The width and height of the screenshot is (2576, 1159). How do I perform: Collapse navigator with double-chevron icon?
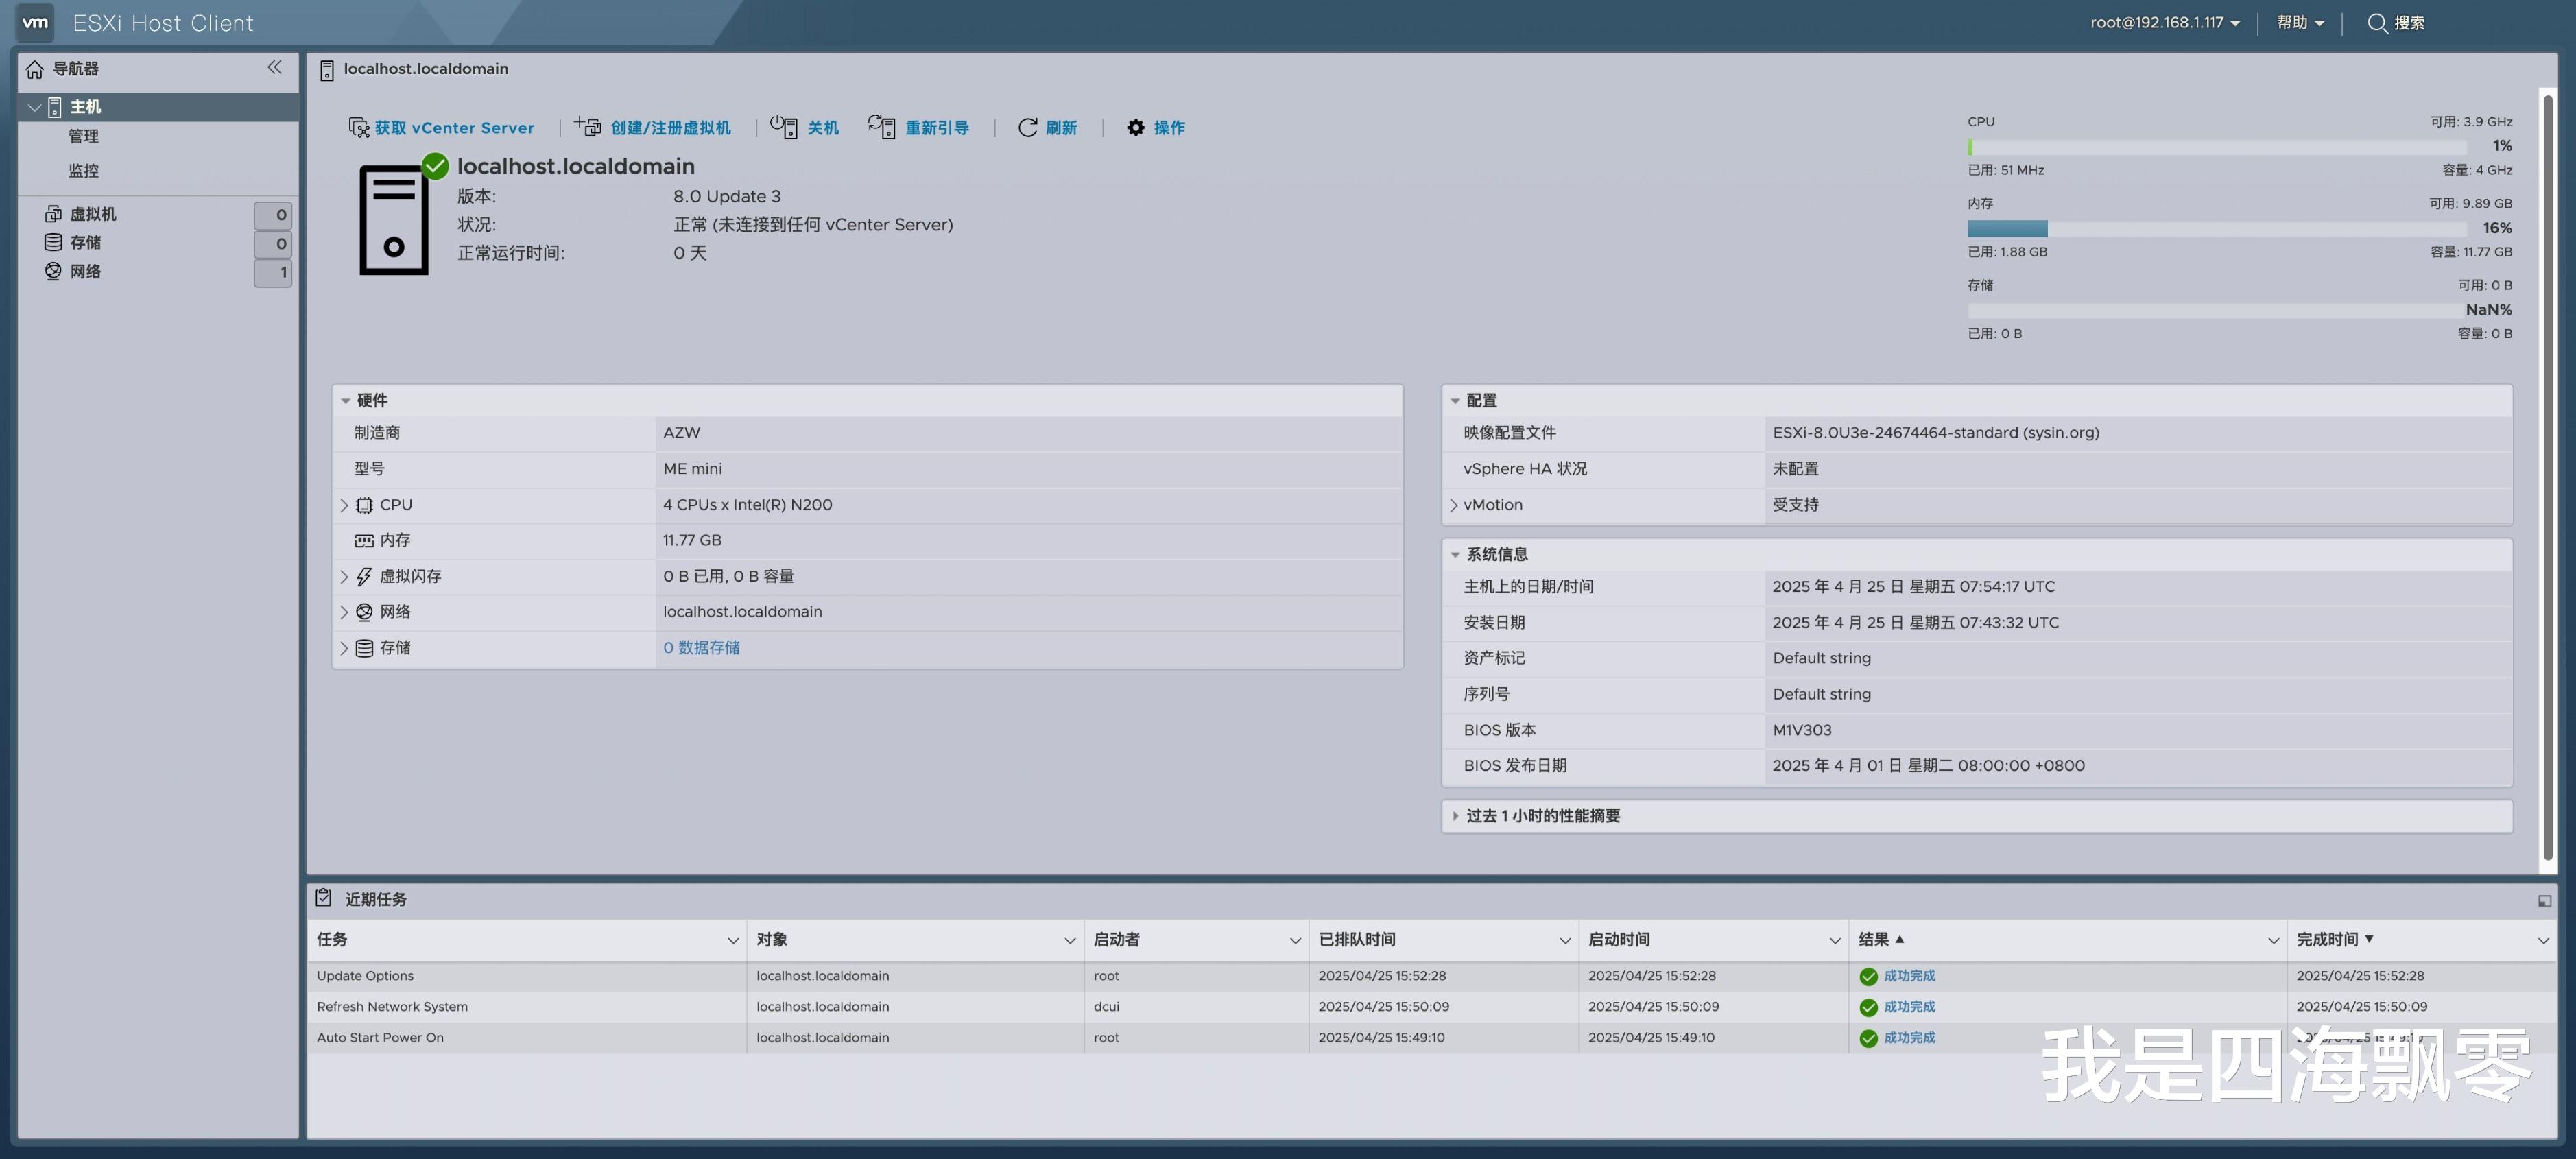(x=274, y=67)
